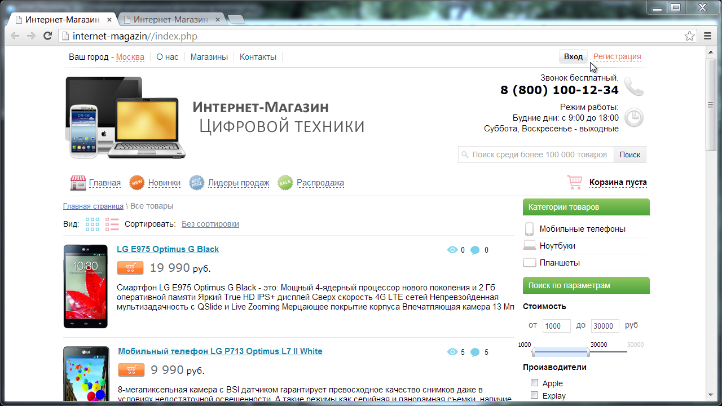The image size is (722, 406).
Task: Go to Главная navigation link
Action: tap(105, 183)
